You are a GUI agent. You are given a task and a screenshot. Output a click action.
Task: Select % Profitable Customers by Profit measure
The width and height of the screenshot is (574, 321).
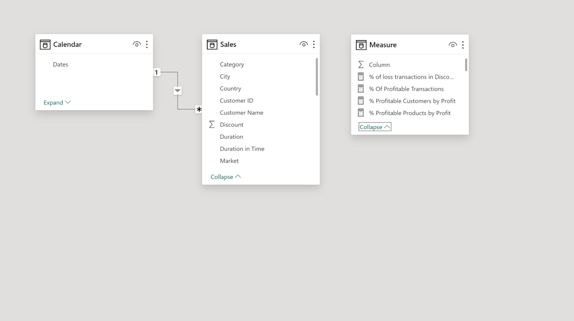coord(412,101)
